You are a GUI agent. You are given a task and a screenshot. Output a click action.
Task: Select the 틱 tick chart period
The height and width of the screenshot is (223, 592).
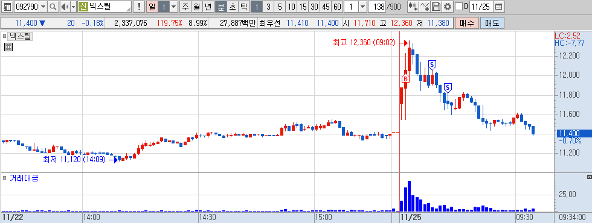[244, 7]
